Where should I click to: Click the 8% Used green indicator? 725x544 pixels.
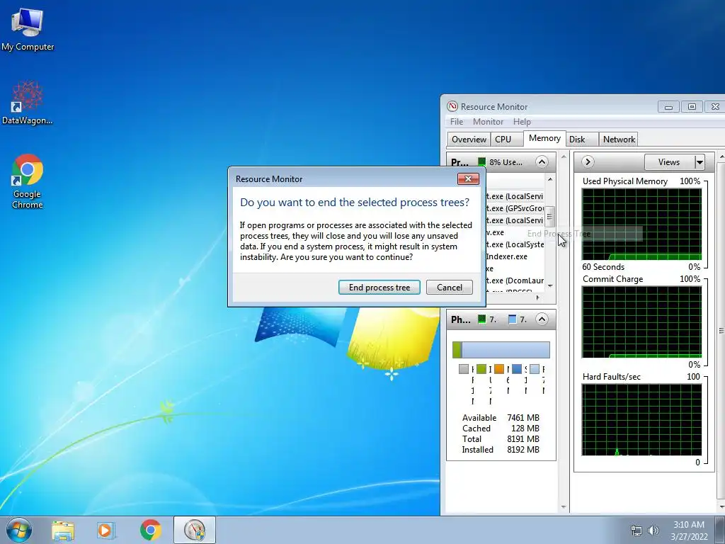tap(481, 162)
